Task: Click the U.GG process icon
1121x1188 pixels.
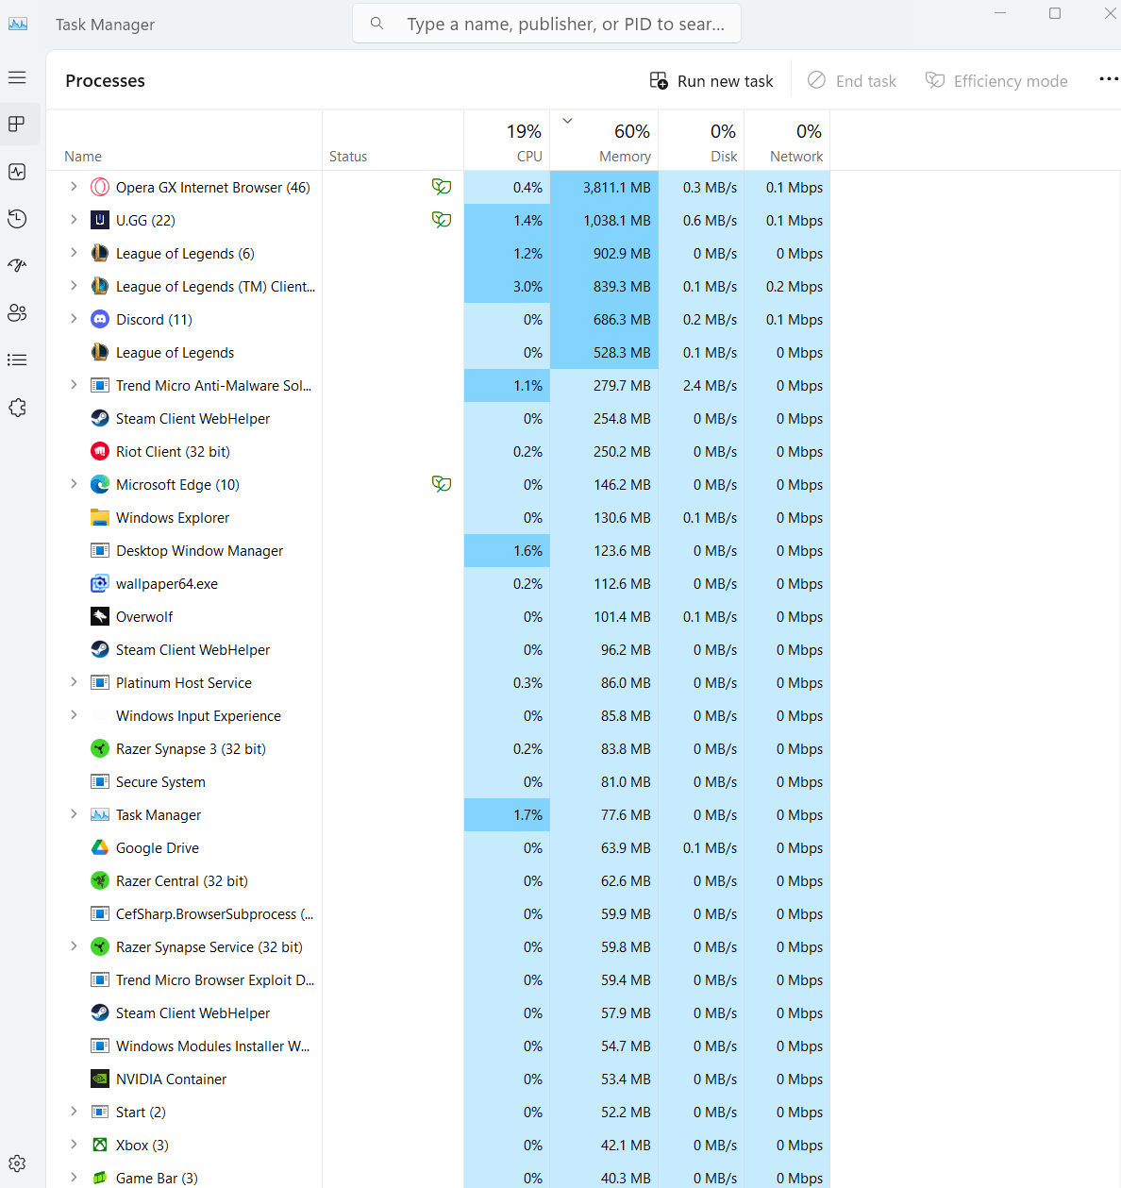Action: click(100, 220)
